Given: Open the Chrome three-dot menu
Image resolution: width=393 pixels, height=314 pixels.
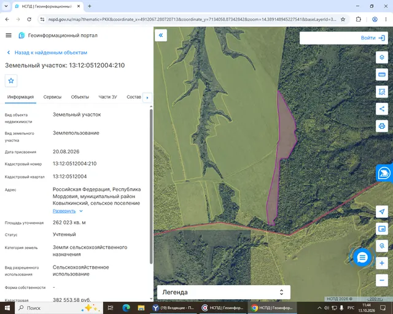Looking at the screenshot, I should (386, 19).
